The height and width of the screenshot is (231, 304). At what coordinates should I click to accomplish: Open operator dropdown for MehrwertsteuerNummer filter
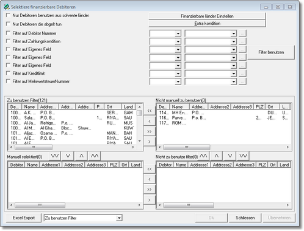pyautogui.click(x=178, y=81)
